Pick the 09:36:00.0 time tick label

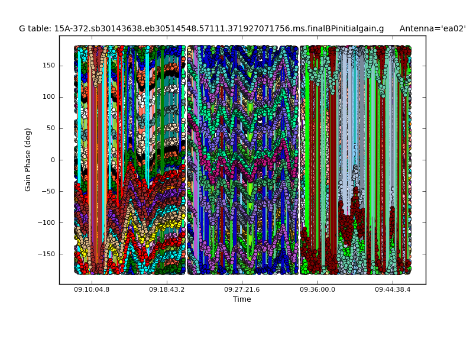coord(318,290)
